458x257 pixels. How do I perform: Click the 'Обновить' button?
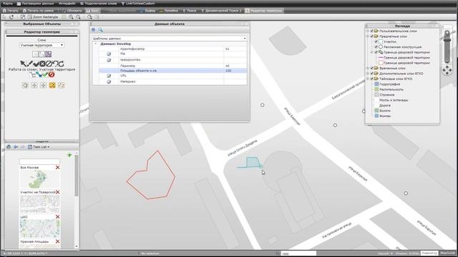coord(72,11)
